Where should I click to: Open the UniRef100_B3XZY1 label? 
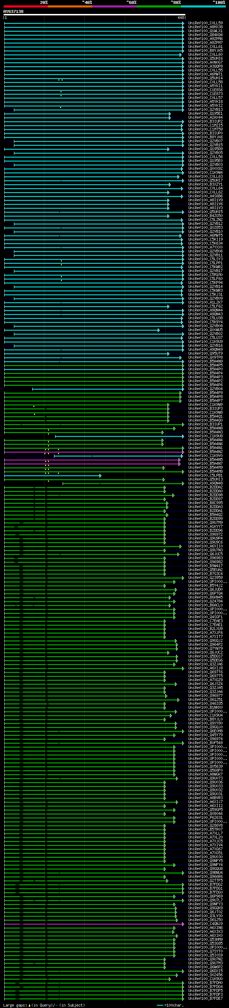[x=205, y=184]
